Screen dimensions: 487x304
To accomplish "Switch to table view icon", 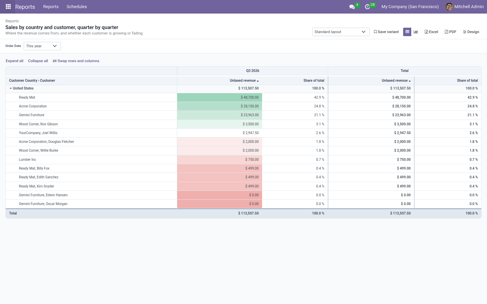I will click(407, 32).
